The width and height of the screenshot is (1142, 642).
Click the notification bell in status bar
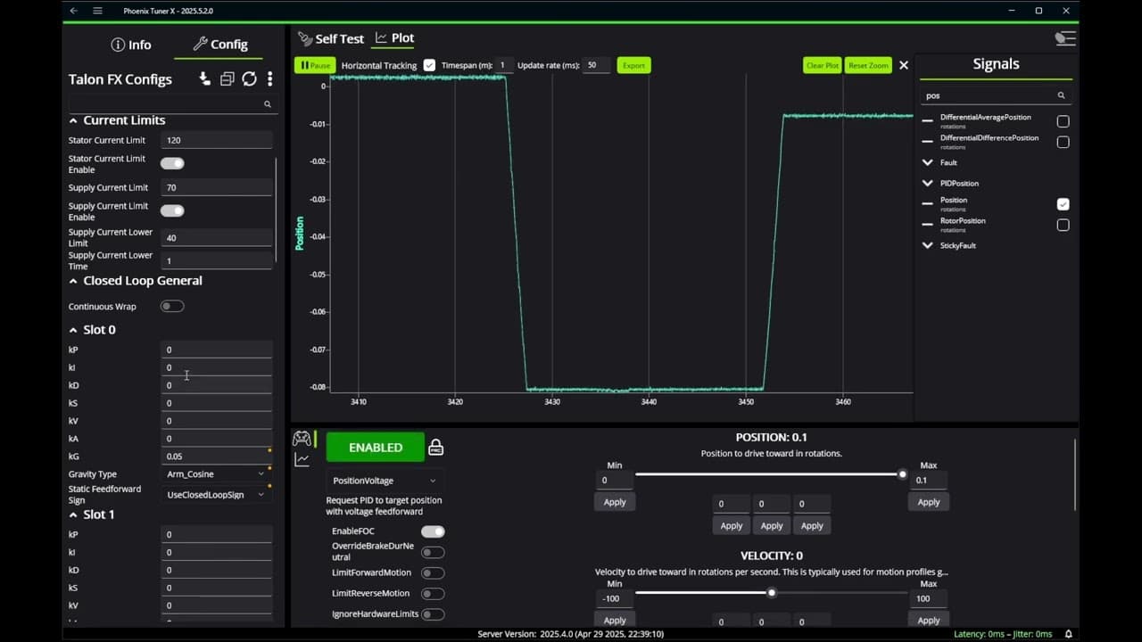coord(1068,634)
